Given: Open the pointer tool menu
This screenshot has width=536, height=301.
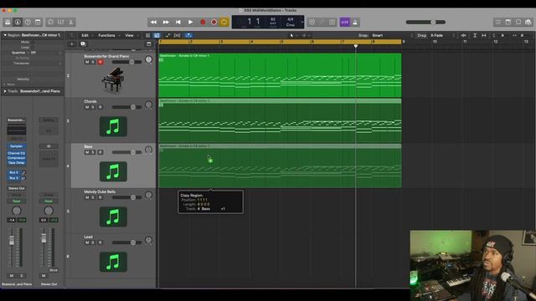Looking at the screenshot, I should [292, 35].
